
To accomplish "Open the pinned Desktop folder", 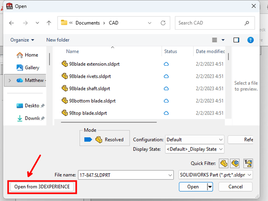I will click(x=28, y=106).
